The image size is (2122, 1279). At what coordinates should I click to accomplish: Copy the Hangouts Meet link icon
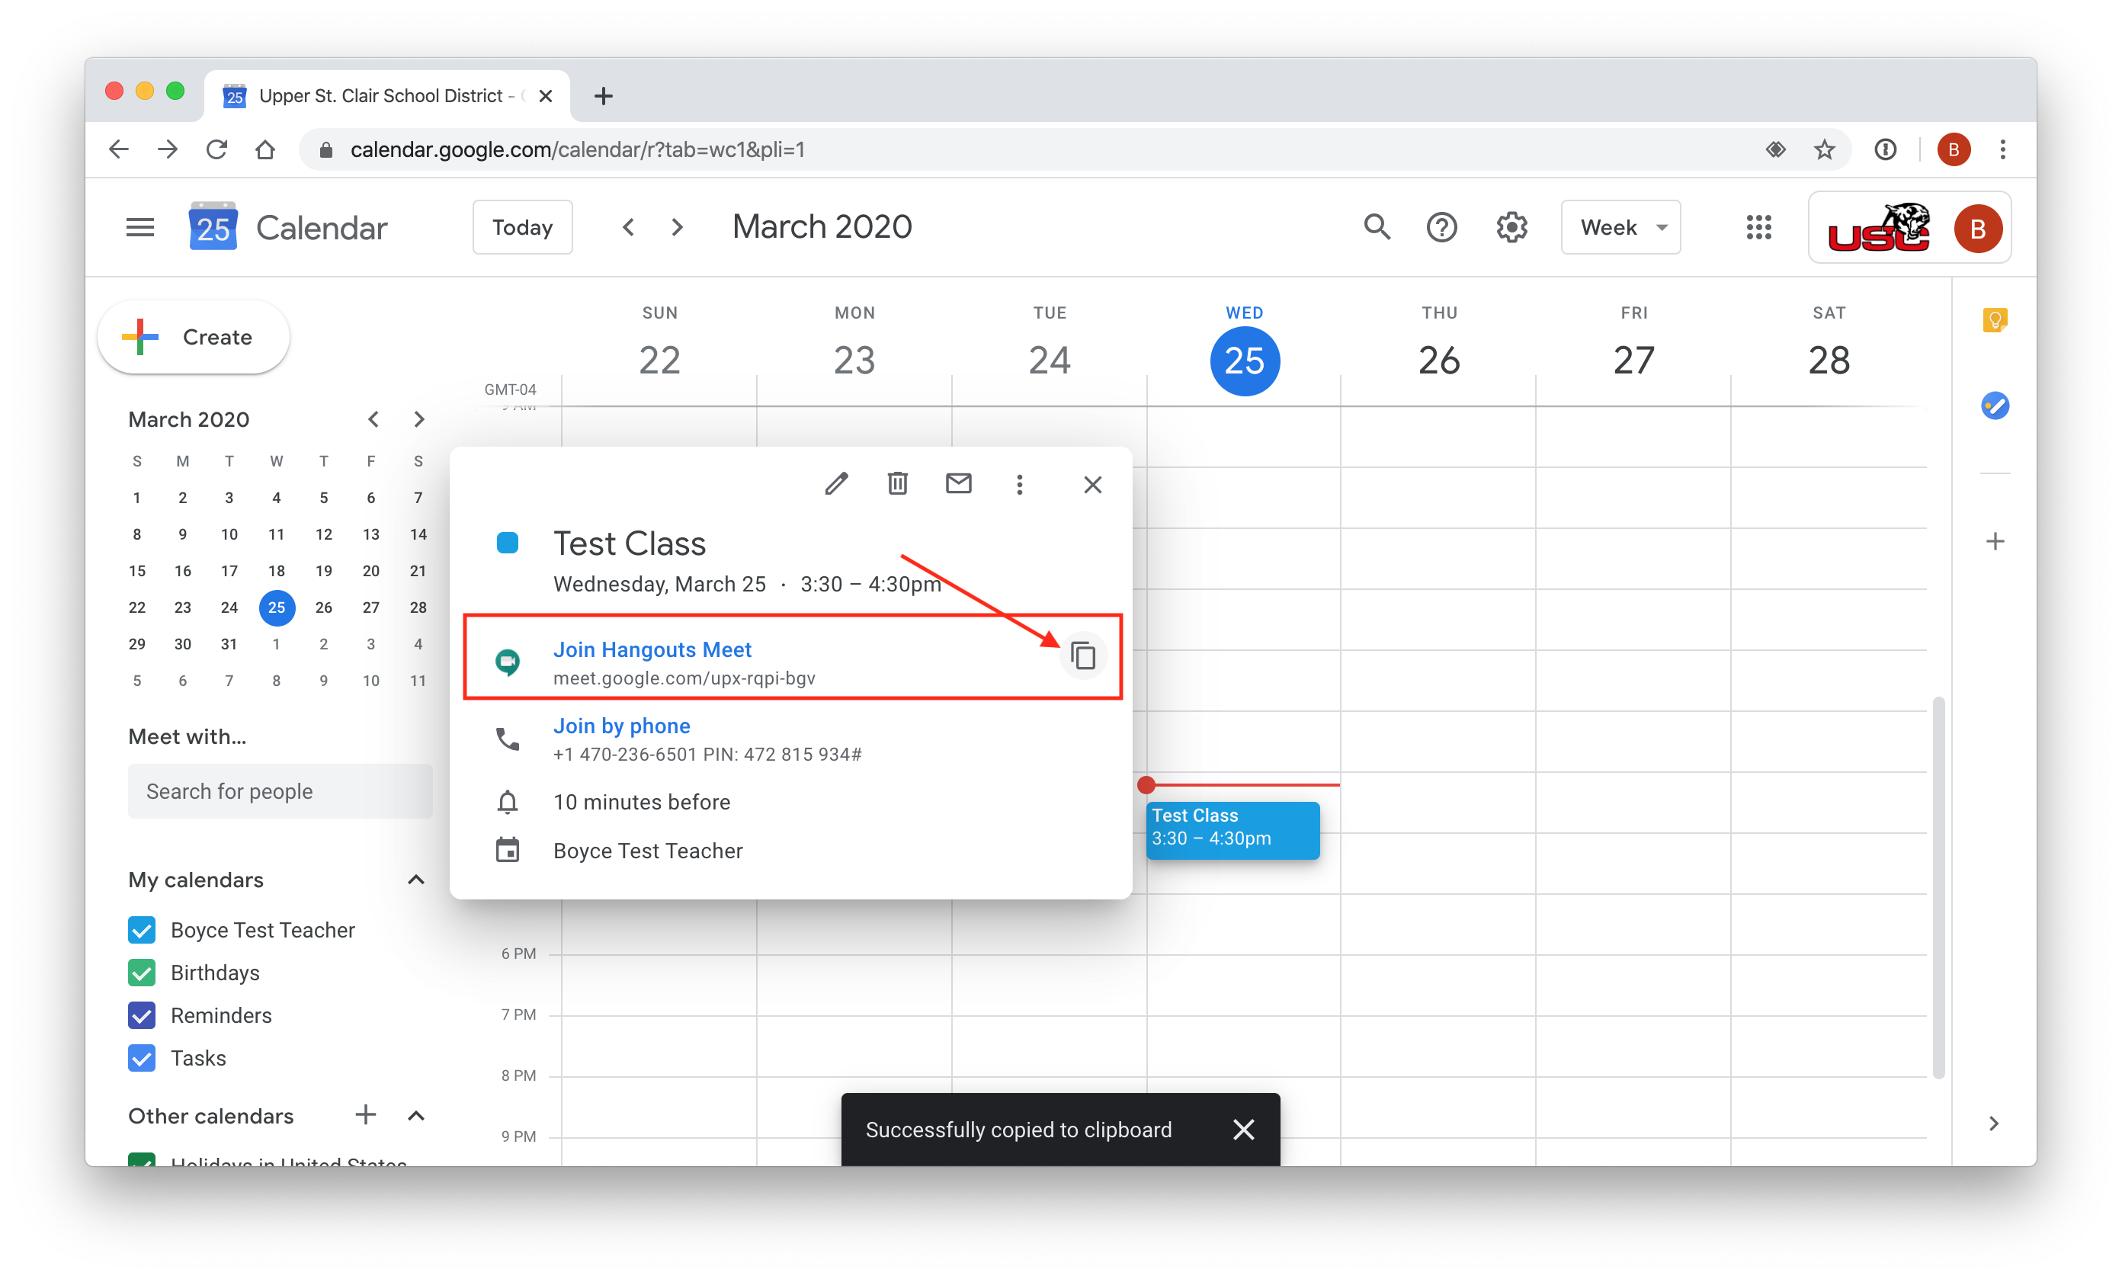point(1082,656)
